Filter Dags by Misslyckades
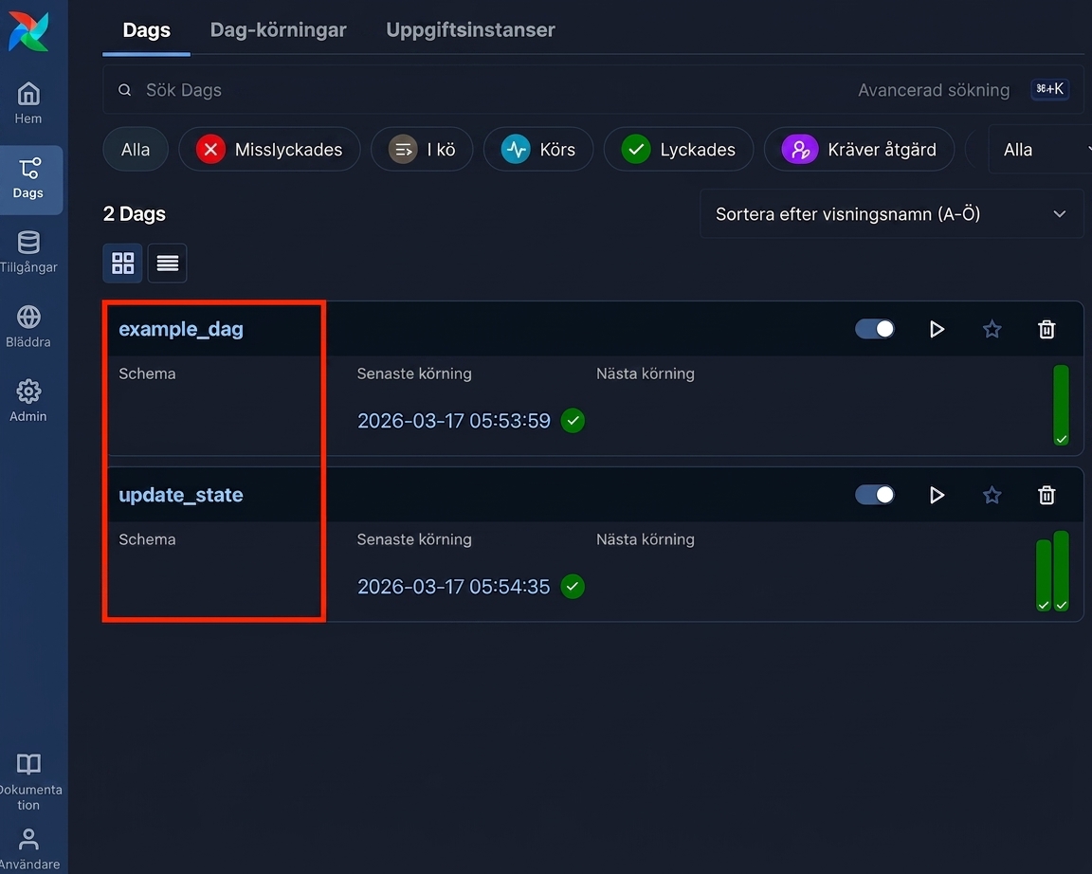Image resolution: width=1092 pixels, height=874 pixels. pyautogui.click(x=269, y=149)
